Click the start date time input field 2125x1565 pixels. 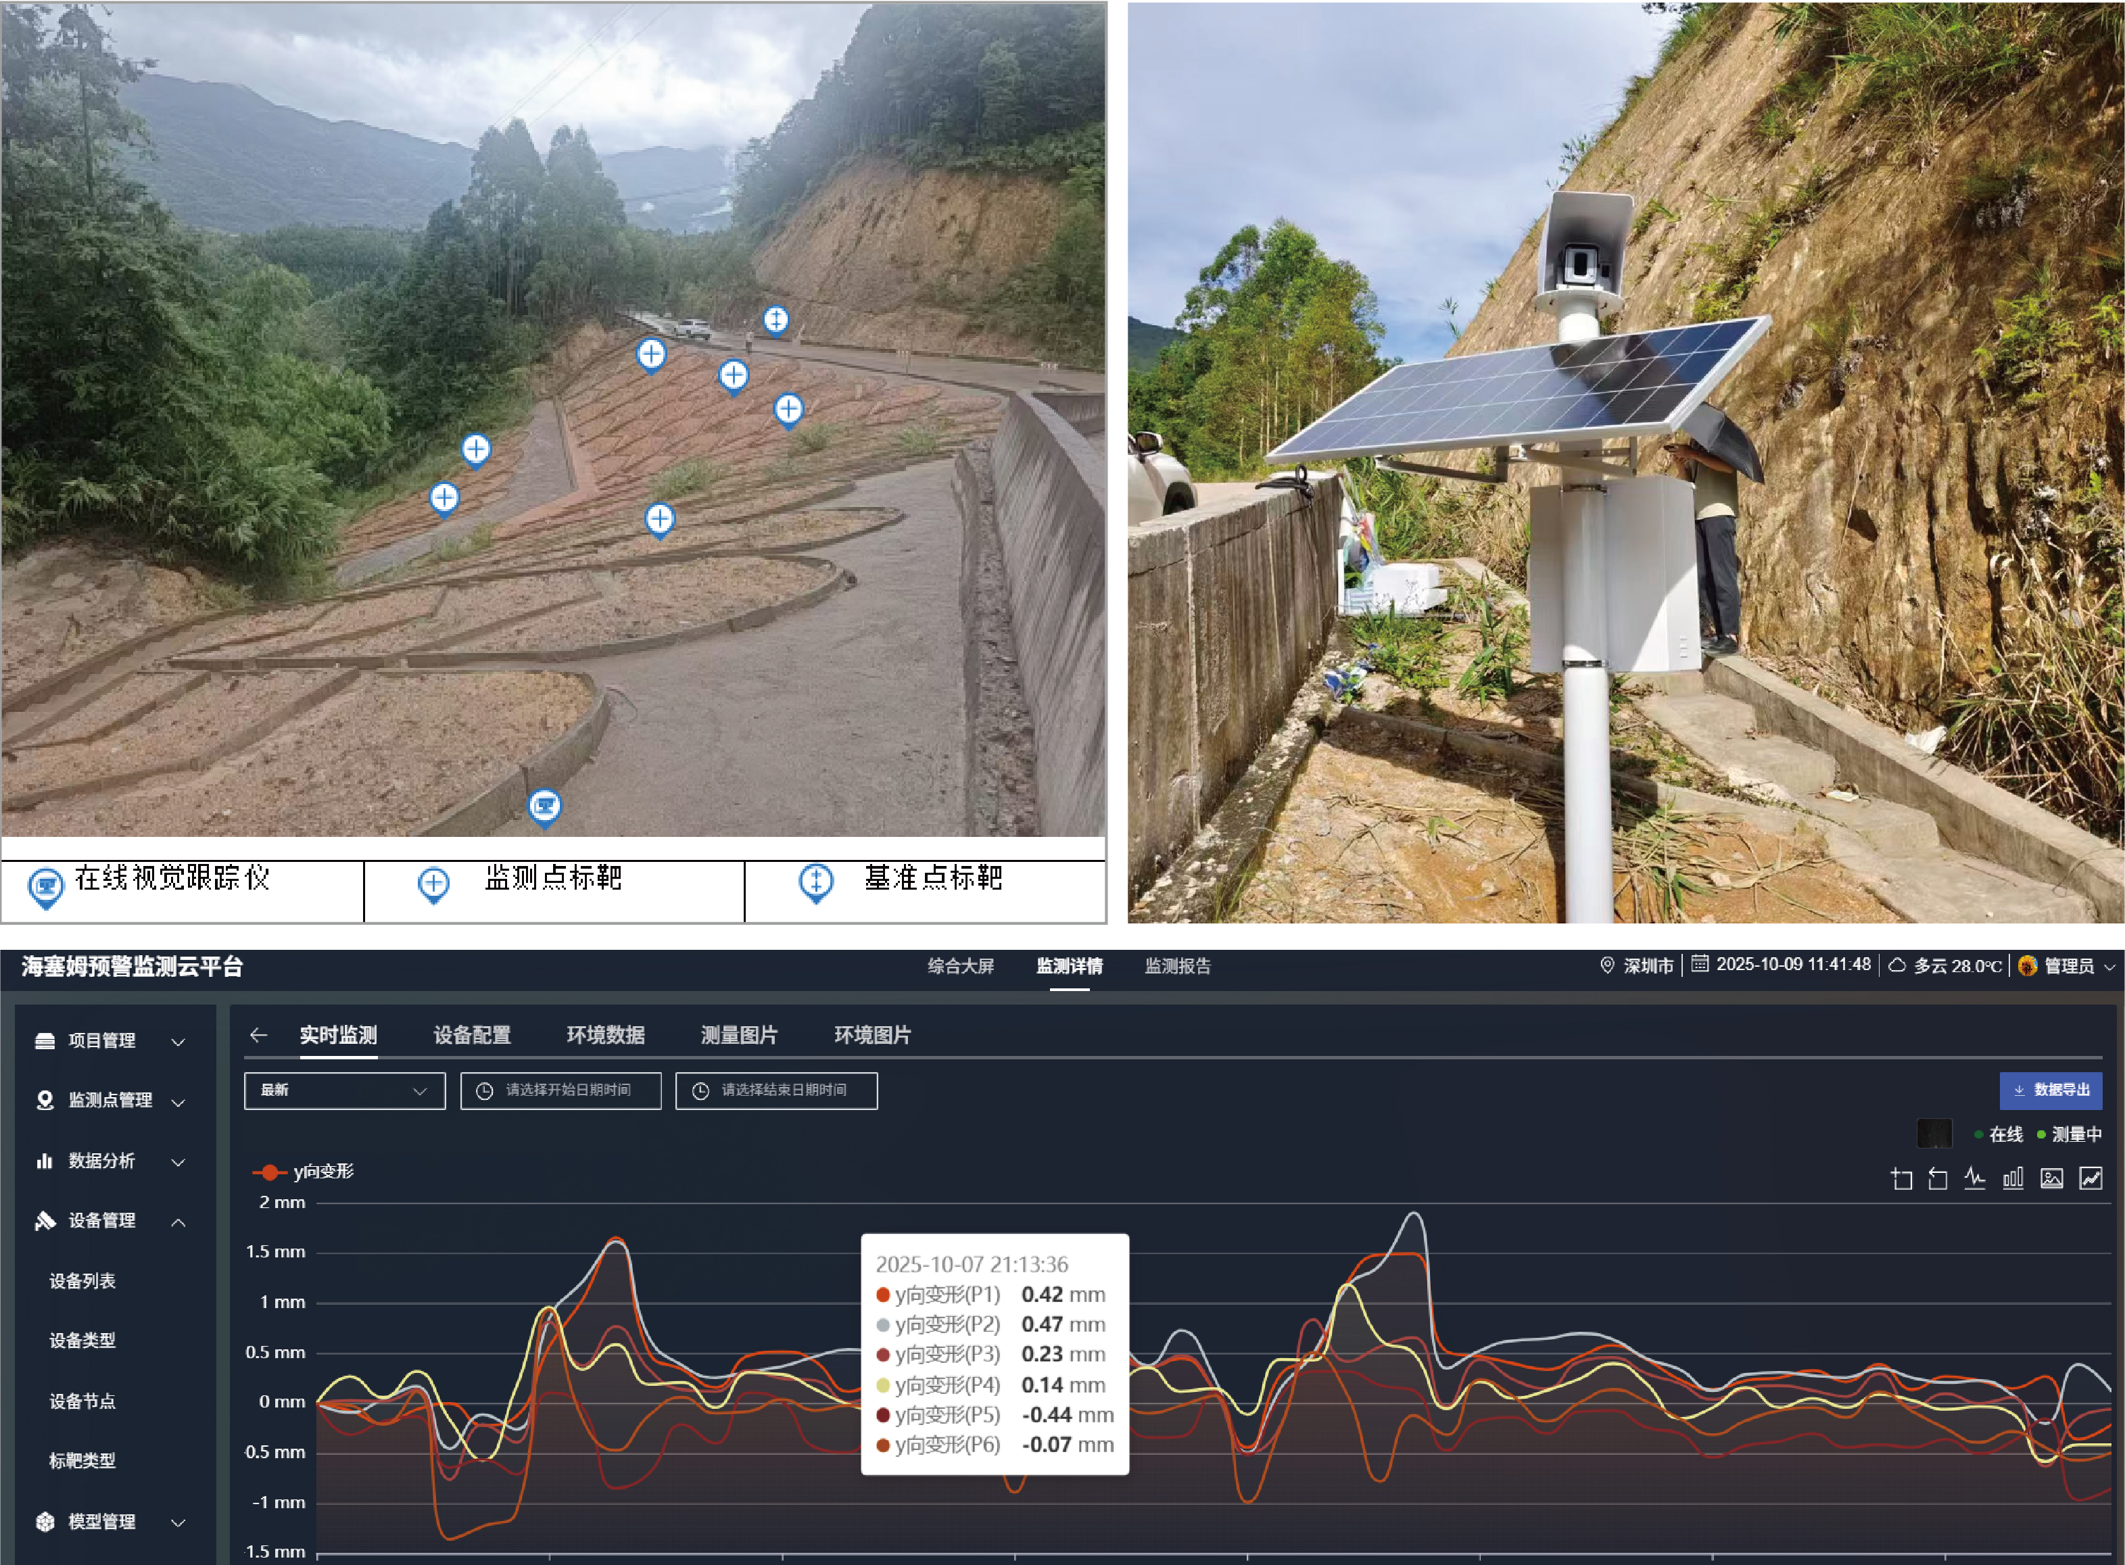561,1090
